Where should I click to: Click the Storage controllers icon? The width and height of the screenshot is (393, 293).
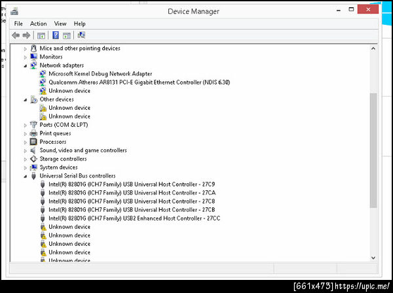click(x=33, y=159)
